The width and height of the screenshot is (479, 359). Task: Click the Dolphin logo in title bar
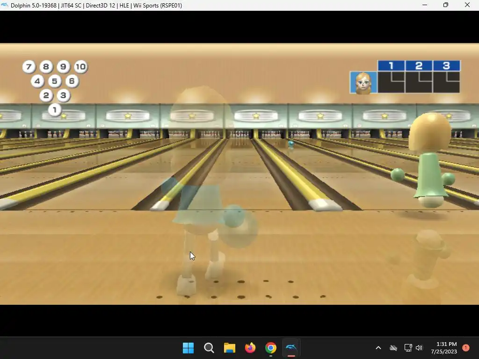point(5,5)
